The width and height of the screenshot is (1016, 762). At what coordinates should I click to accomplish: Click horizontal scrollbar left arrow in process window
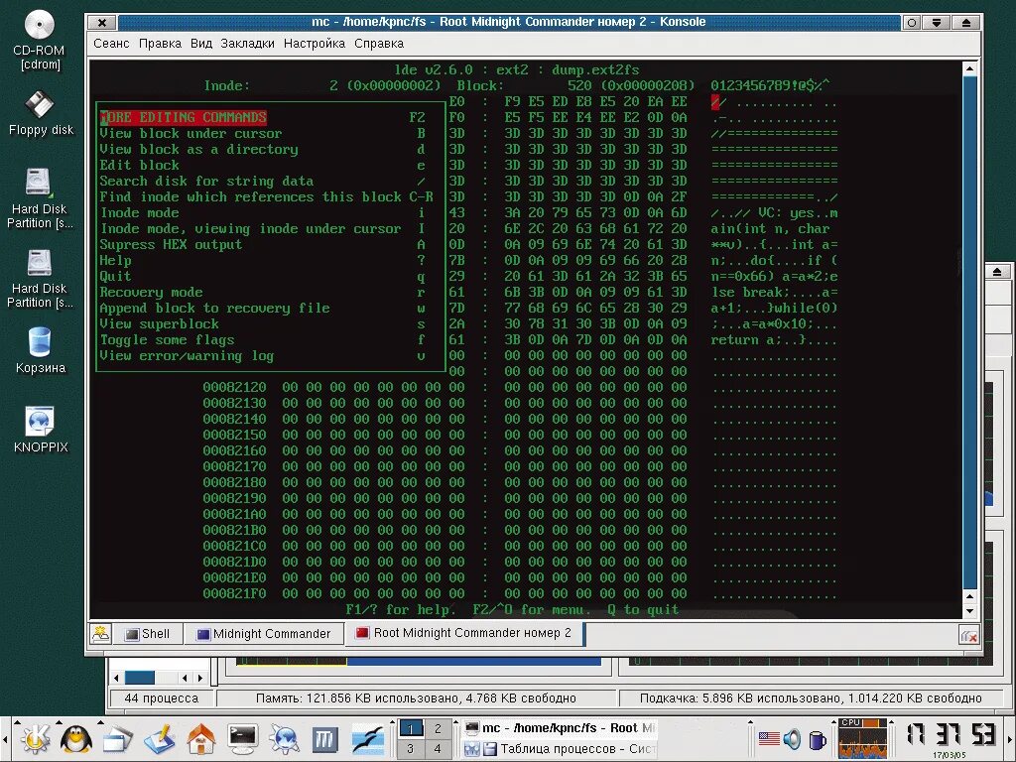coord(116,678)
